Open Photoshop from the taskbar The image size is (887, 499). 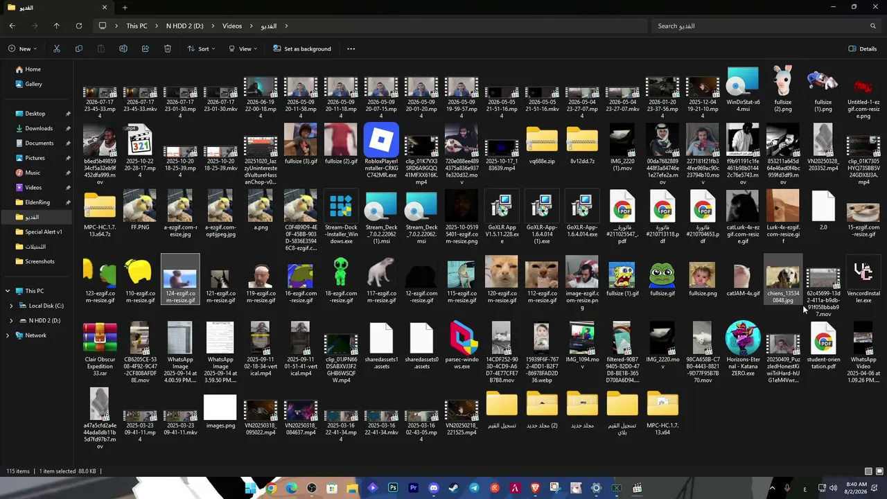click(x=393, y=488)
